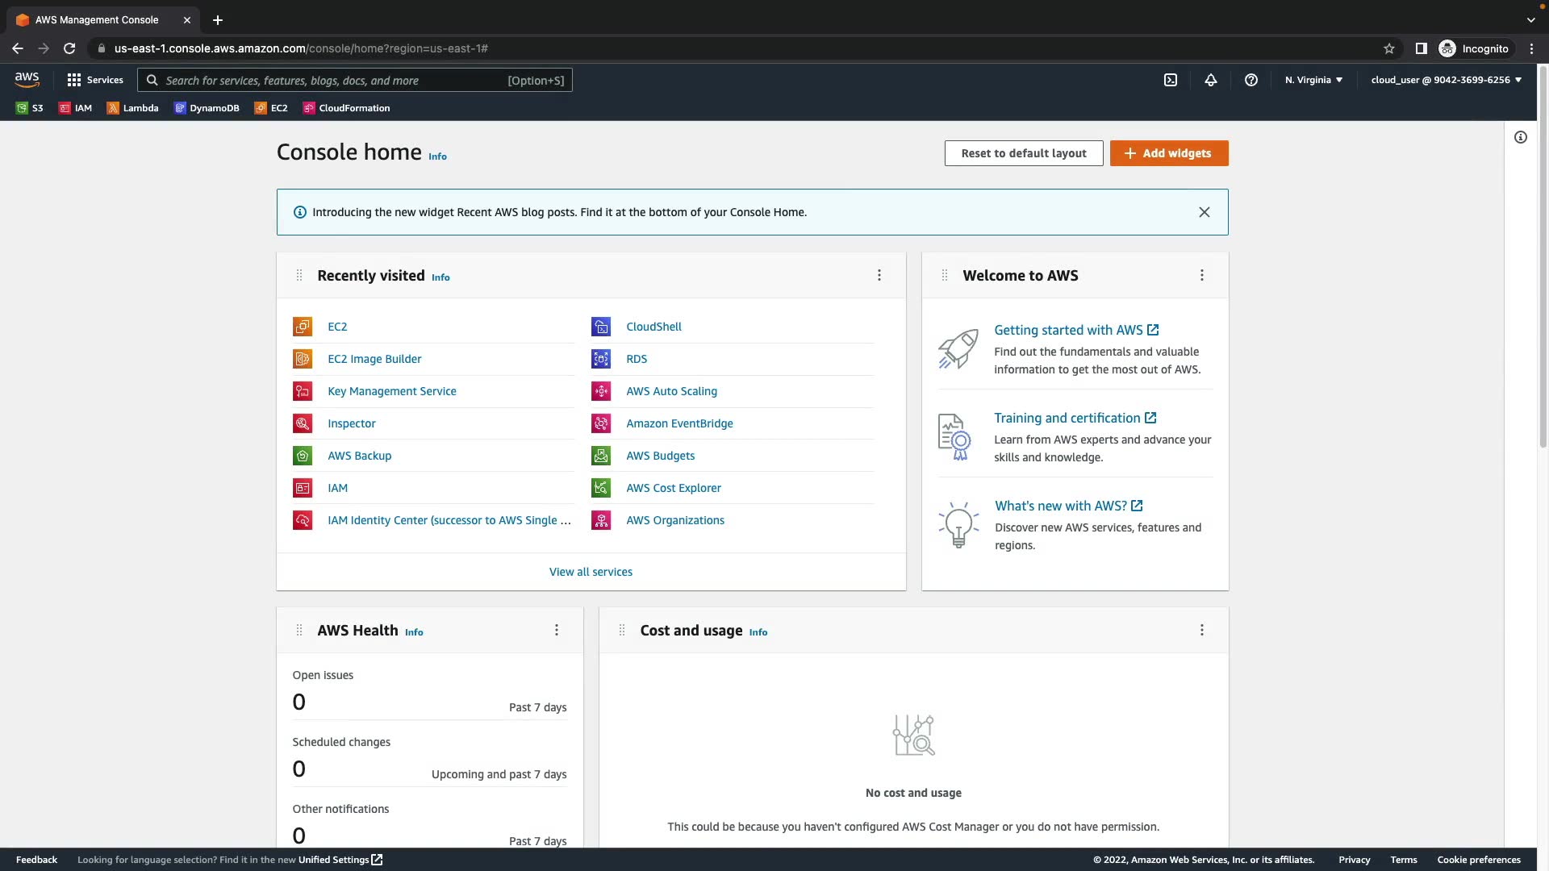Click the AWS Backup service icon
Image resolution: width=1549 pixels, height=871 pixels.
tap(302, 456)
